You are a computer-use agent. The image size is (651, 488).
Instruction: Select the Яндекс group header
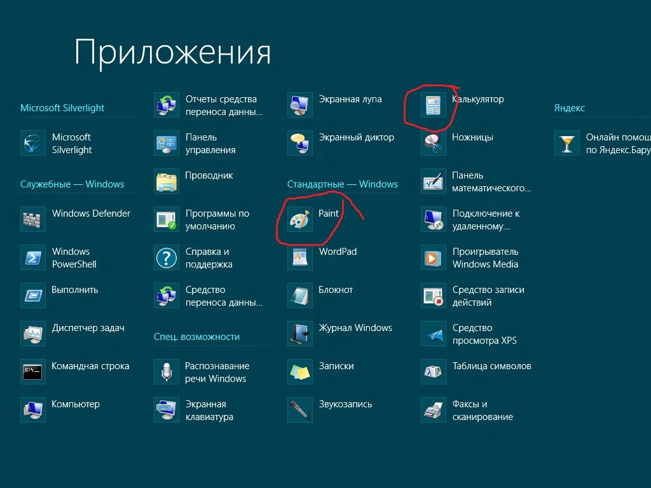click(x=570, y=108)
